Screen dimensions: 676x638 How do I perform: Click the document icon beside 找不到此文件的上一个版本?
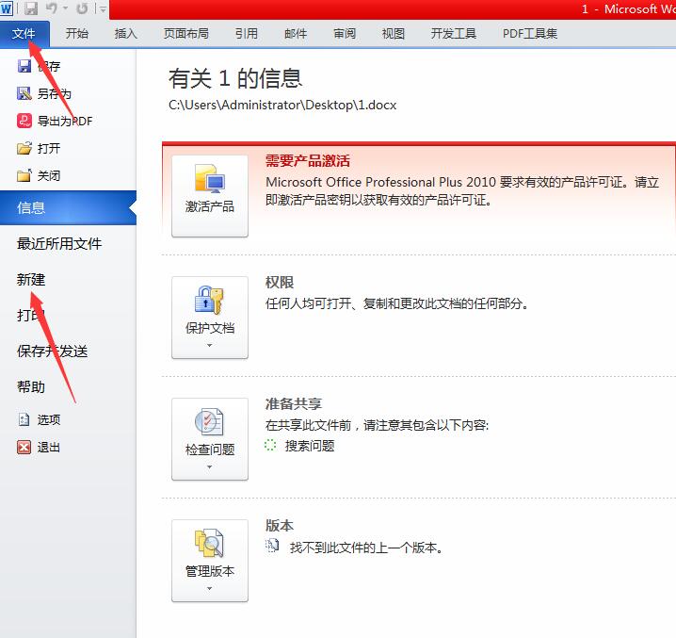coord(272,546)
